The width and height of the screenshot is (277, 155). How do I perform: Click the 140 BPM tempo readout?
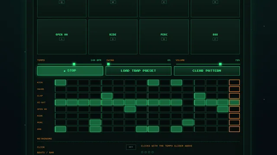coord(96,60)
